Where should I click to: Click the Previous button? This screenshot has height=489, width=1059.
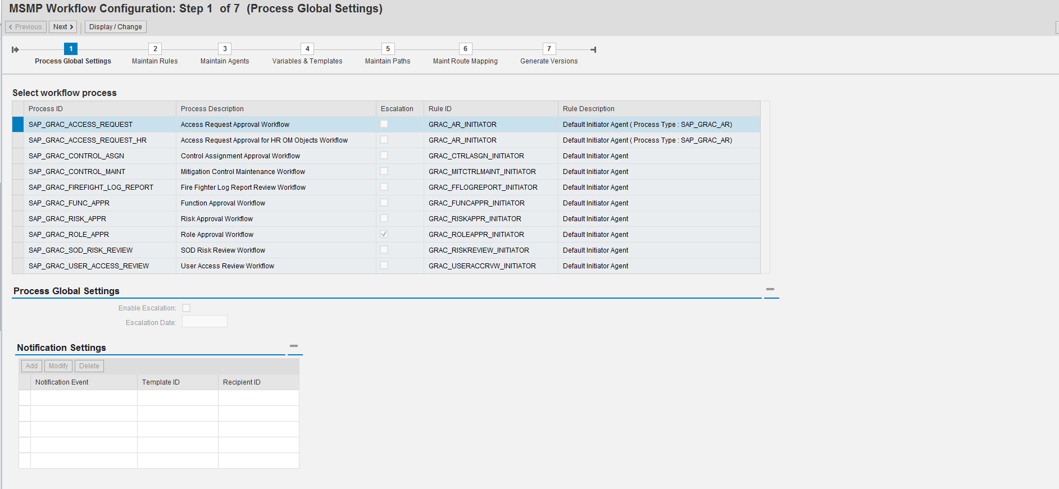pos(26,27)
